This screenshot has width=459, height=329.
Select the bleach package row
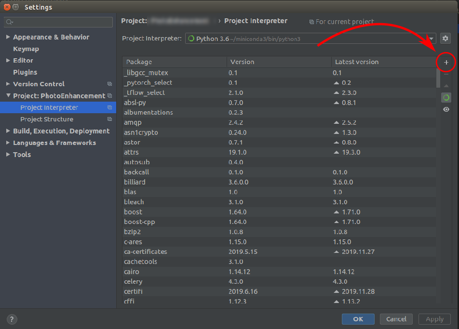pyautogui.click(x=279, y=202)
